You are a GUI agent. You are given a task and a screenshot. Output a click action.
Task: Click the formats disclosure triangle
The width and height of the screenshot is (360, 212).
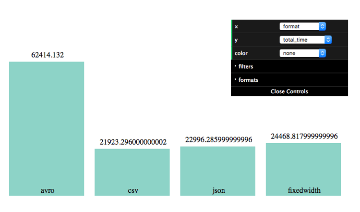[235, 79]
